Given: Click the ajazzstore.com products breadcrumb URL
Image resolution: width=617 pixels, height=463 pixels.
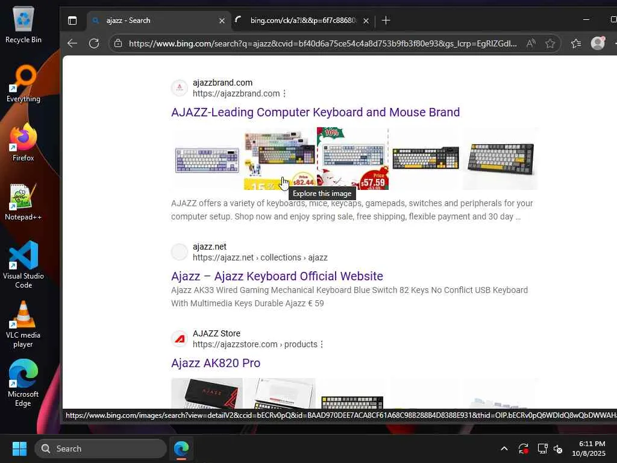Looking at the screenshot, I should [x=255, y=344].
